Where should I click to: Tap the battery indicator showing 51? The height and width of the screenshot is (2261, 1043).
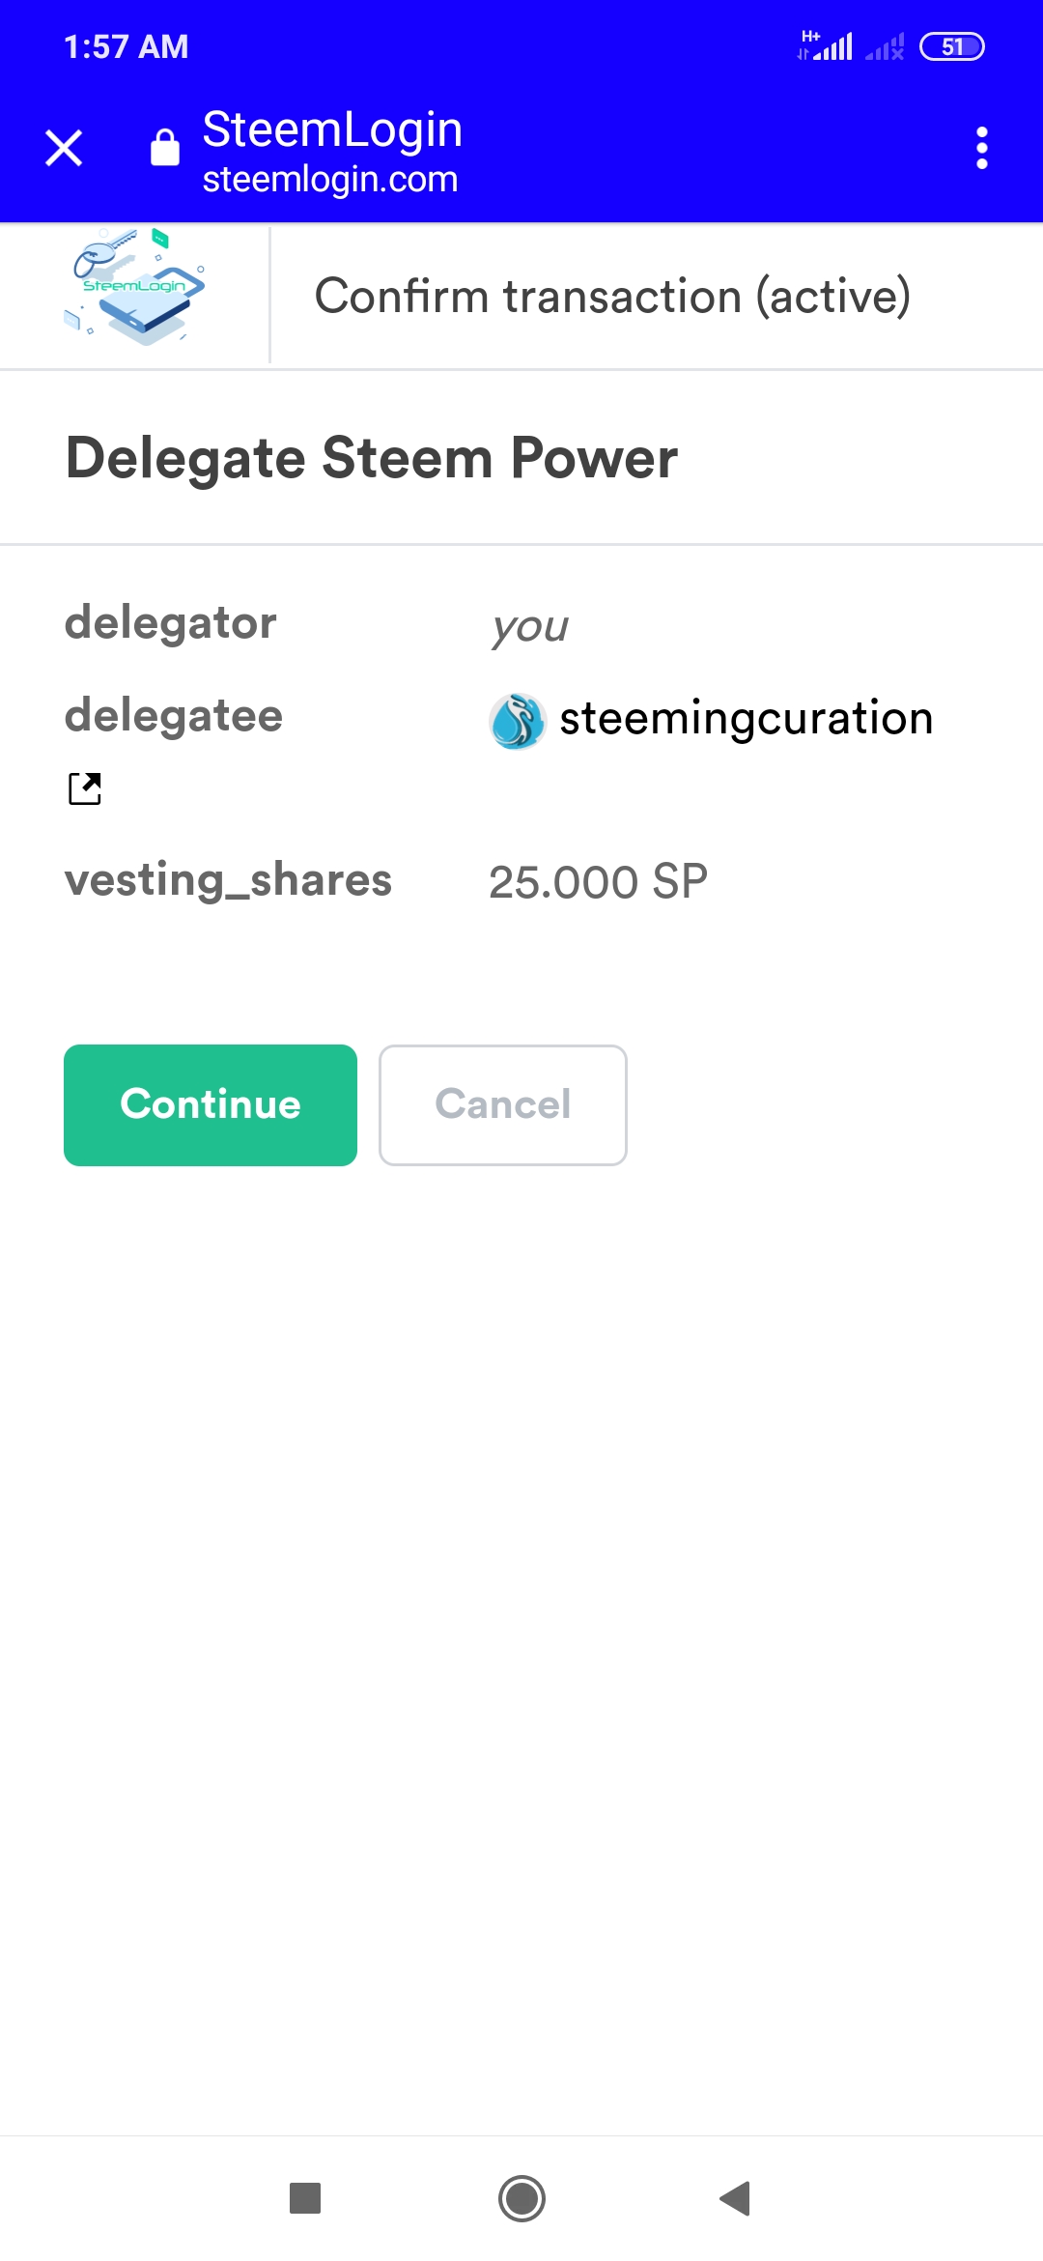951,46
